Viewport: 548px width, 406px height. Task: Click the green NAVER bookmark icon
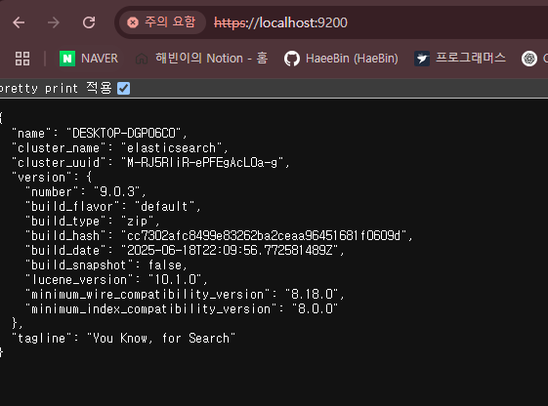67,59
